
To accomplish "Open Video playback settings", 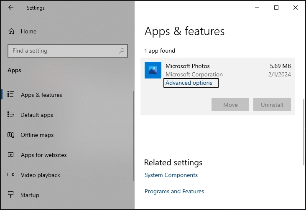I will (x=41, y=175).
